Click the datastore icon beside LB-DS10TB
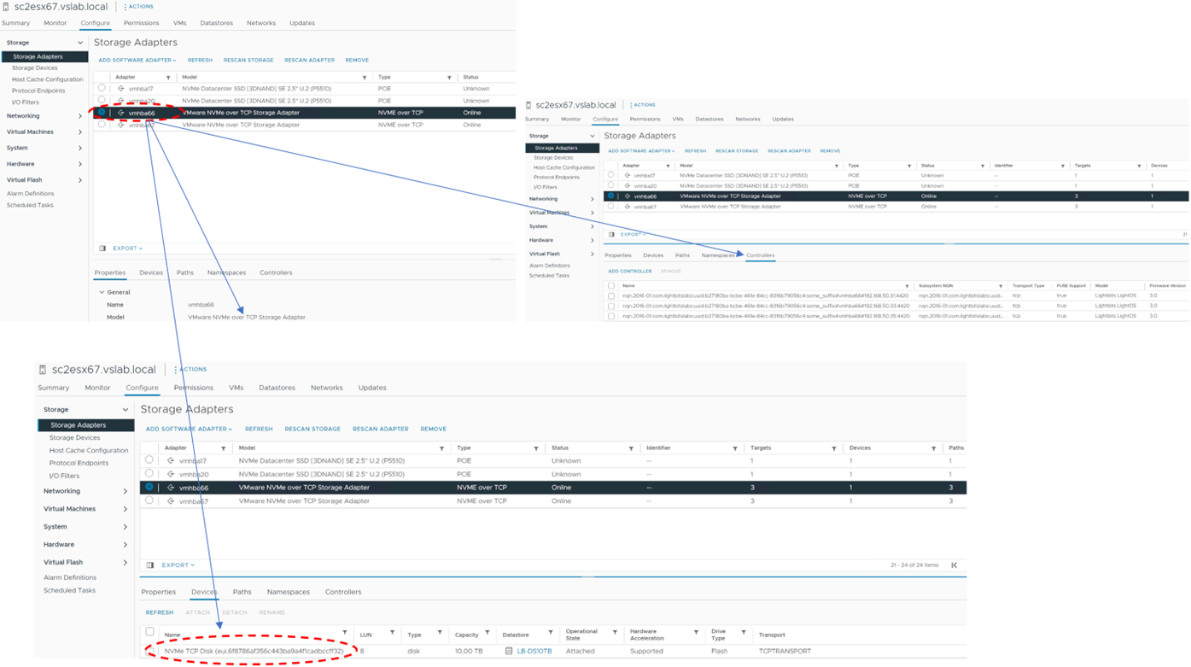1191x667 pixels. click(x=509, y=651)
